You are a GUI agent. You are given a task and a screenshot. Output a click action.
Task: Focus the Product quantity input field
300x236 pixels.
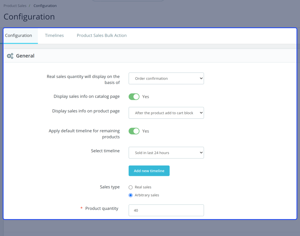(x=166, y=210)
